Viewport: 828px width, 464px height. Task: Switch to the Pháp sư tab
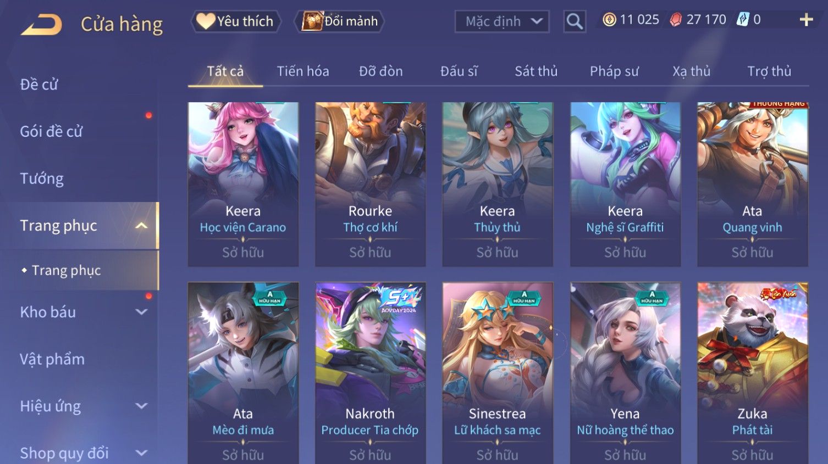pyautogui.click(x=614, y=71)
